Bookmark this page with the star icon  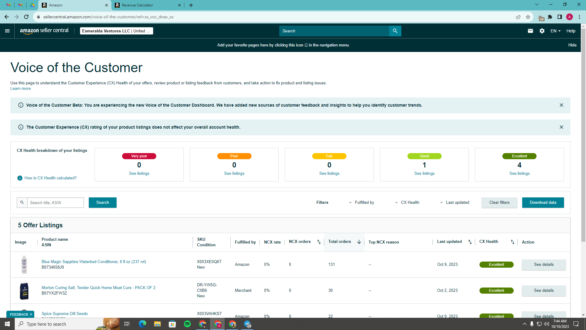528,17
